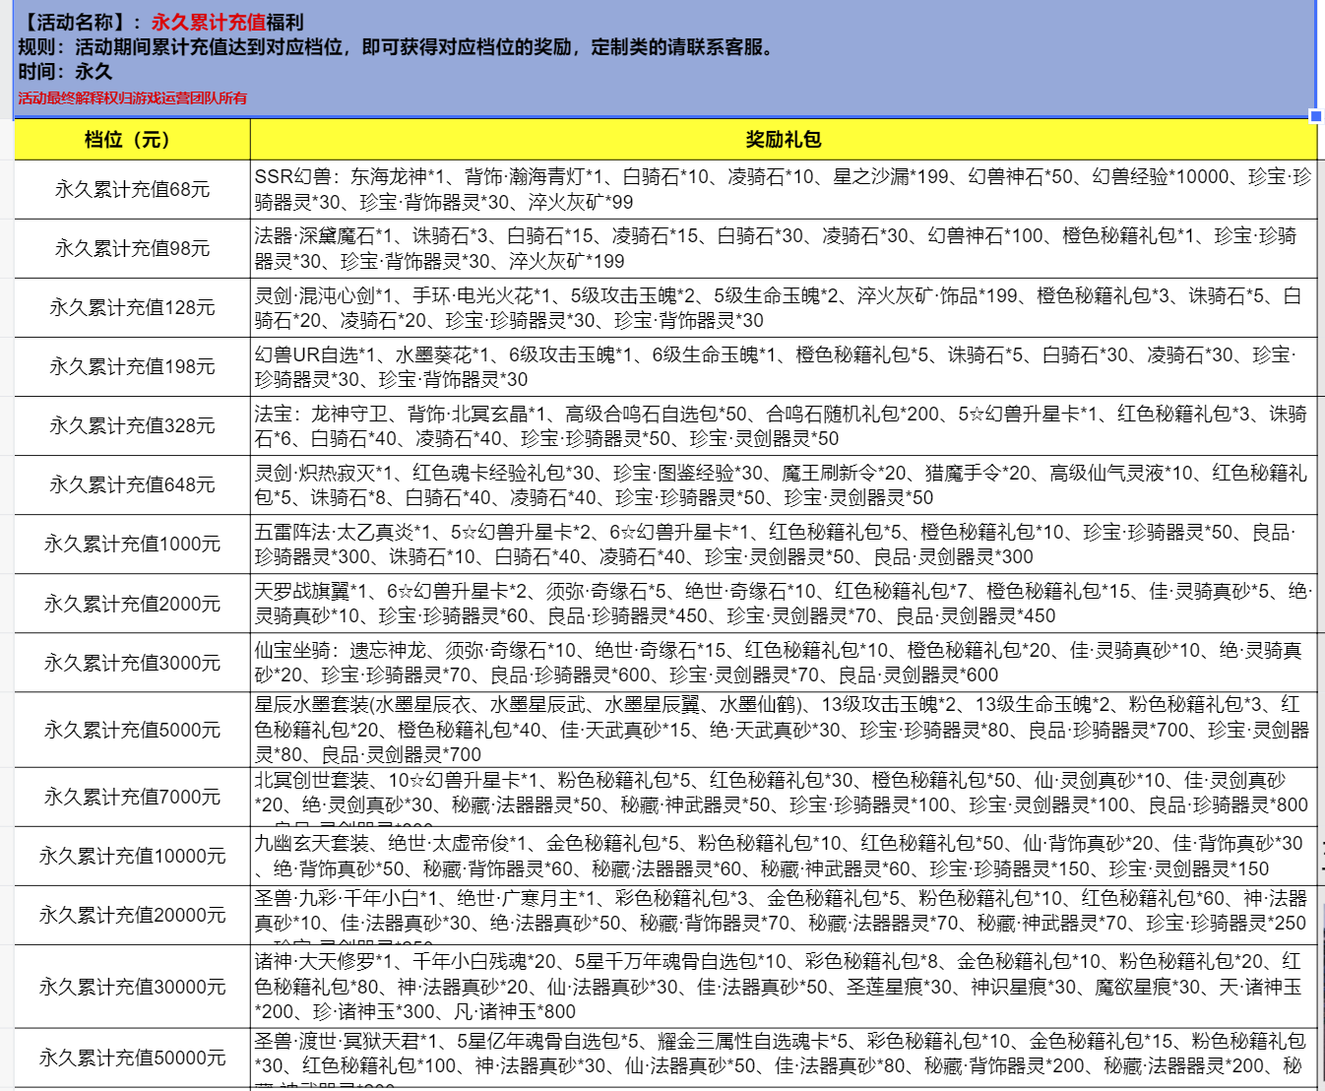1325x1091 pixels.
Task: Click the reward cell starting with 星辰水墨套装
Action: [x=783, y=730]
